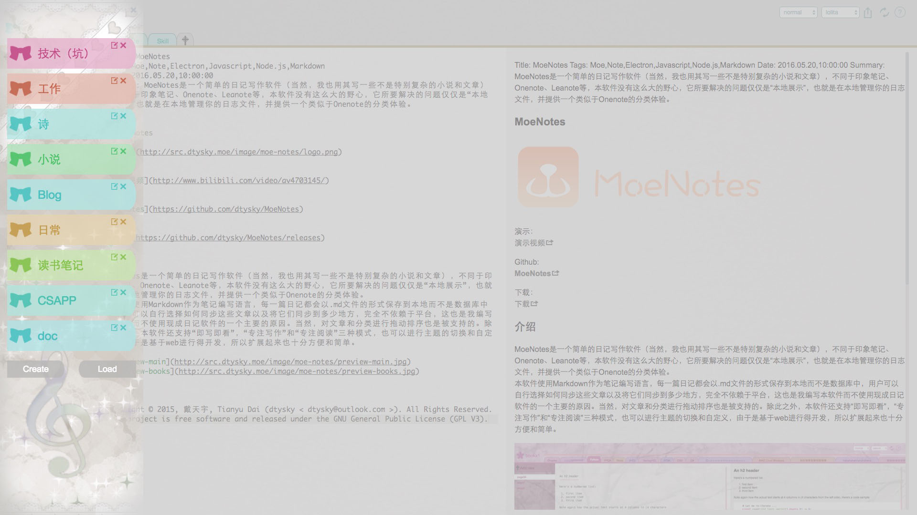Delete the 工作 notebook with its X icon

tap(123, 81)
